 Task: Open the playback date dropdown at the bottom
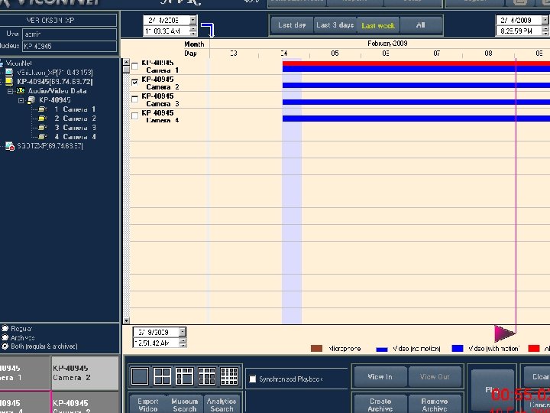coord(183,332)
